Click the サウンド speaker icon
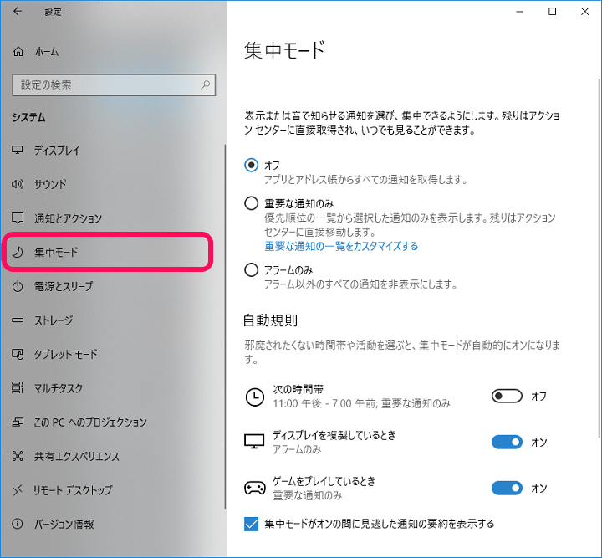 [18, 184]
